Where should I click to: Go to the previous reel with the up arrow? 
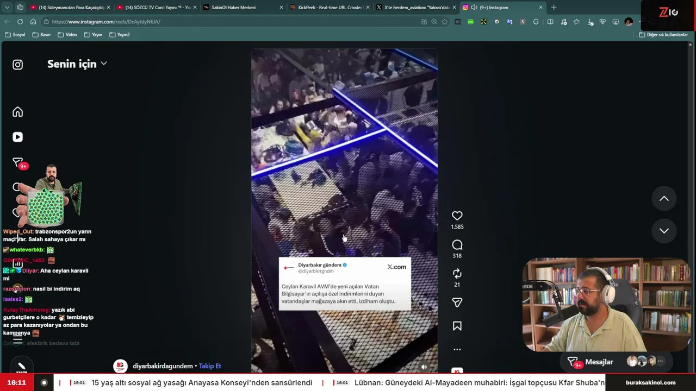[x=664, y=199]
